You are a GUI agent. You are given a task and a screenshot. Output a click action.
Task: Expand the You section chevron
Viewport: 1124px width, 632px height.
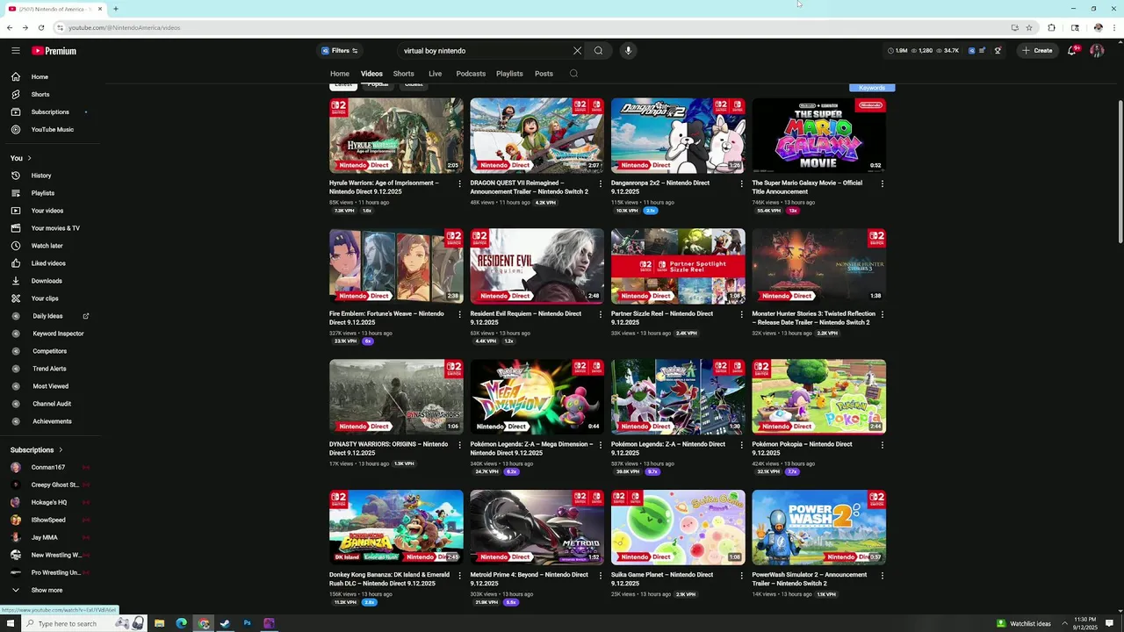click(x=29, y=158)
